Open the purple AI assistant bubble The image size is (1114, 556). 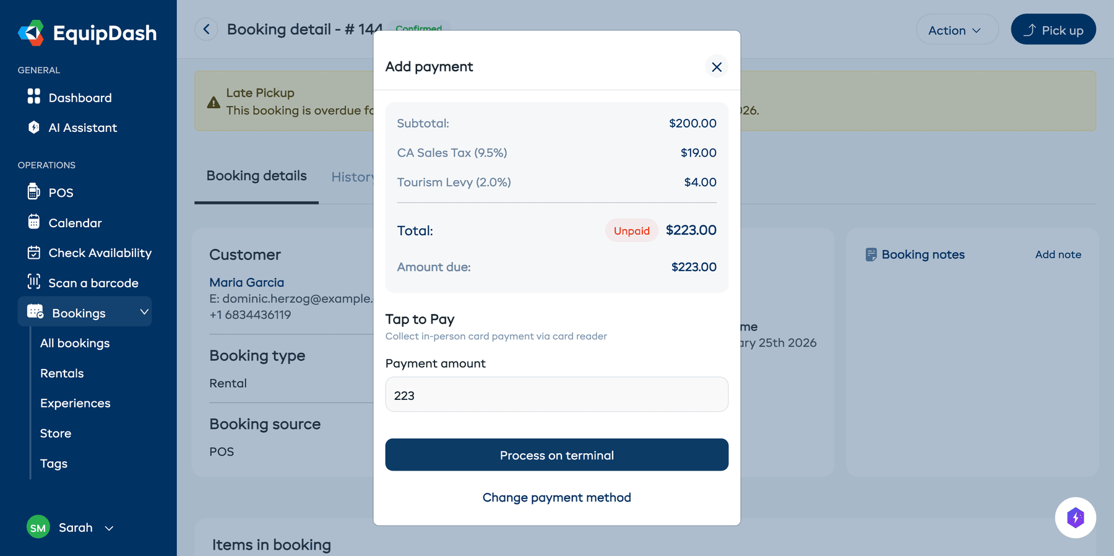point(1076,518)
